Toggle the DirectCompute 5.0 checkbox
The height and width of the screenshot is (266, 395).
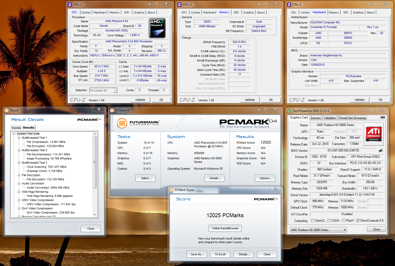(x=358, y=221)
